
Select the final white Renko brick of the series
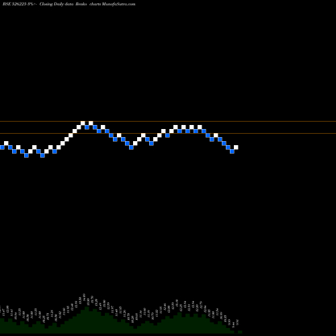click(x=236, y=147)
